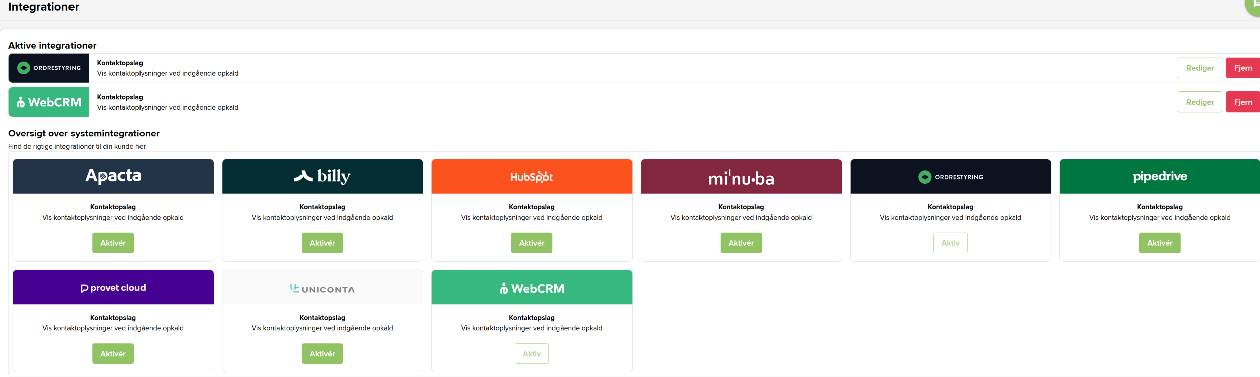
Task: Activate the minuba integration
Action: point(741,243)
